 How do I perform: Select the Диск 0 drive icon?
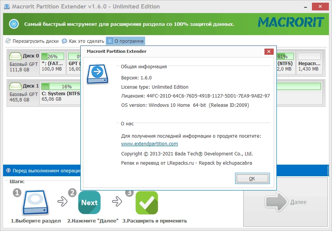coord(15,56)
